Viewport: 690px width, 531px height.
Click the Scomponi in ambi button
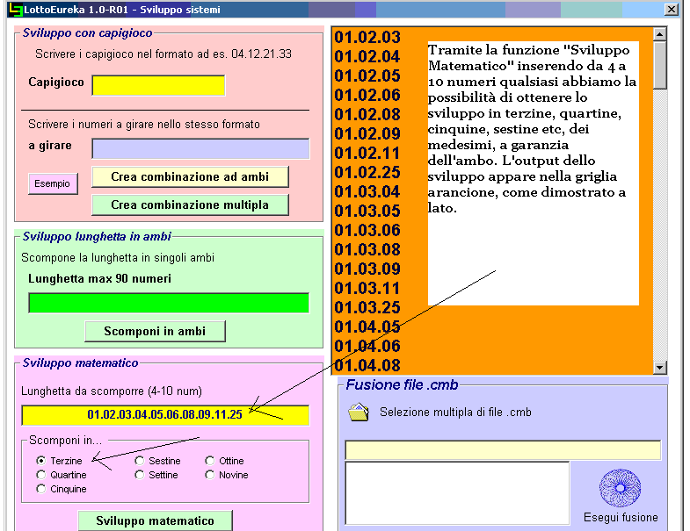coord(155,332)
